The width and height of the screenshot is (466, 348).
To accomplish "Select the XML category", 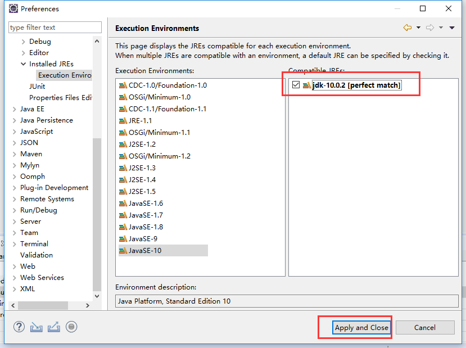I will [28, 289].
